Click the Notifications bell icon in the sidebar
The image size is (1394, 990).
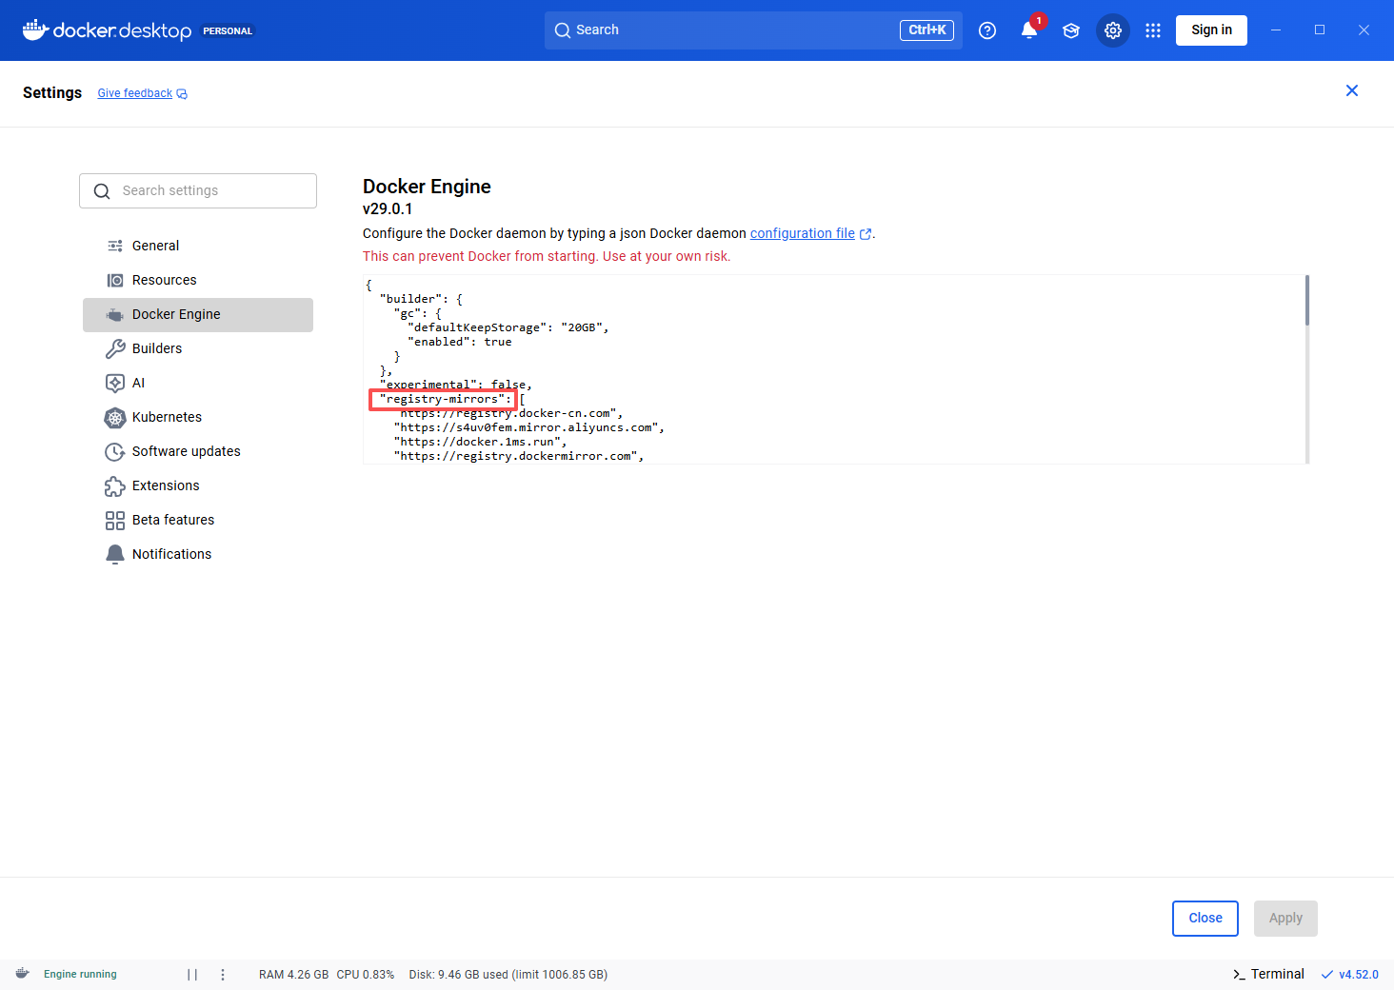[115, 554]
